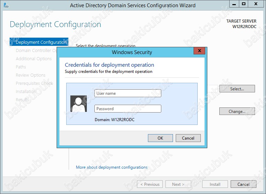
Task: Select Additional Options step
Action: (x=34, y=59)
